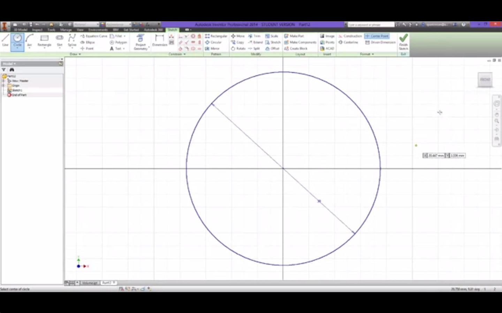Open the 3D Model ribbon tab
This screenshot has height=313, width=502.
[x=21, y=30]
